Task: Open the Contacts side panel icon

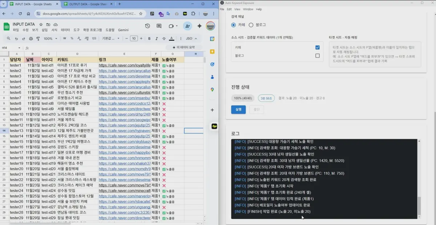Action: (x=212, y=77)
